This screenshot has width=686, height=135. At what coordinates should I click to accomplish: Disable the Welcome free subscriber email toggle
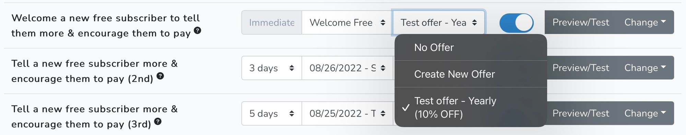click(517, 23)
